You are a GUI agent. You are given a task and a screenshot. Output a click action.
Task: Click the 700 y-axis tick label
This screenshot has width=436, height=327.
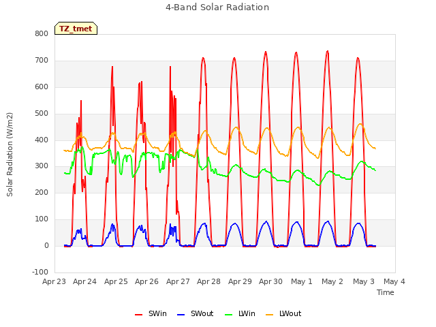coord(42,61)
